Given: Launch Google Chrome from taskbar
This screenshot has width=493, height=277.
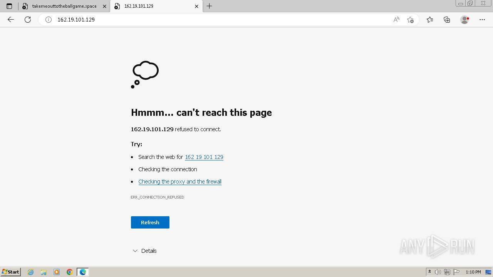Looking at the screenshot, I should (x=70, y=272).
